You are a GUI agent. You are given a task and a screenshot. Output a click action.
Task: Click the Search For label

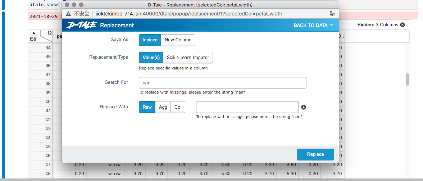click(x=117, y=82)
